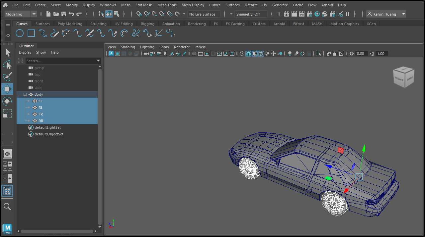Image resolution: width=425 pixels, height=237 pixels.
Task: Select the FR node in Outliner
Action: pos(41,114)
